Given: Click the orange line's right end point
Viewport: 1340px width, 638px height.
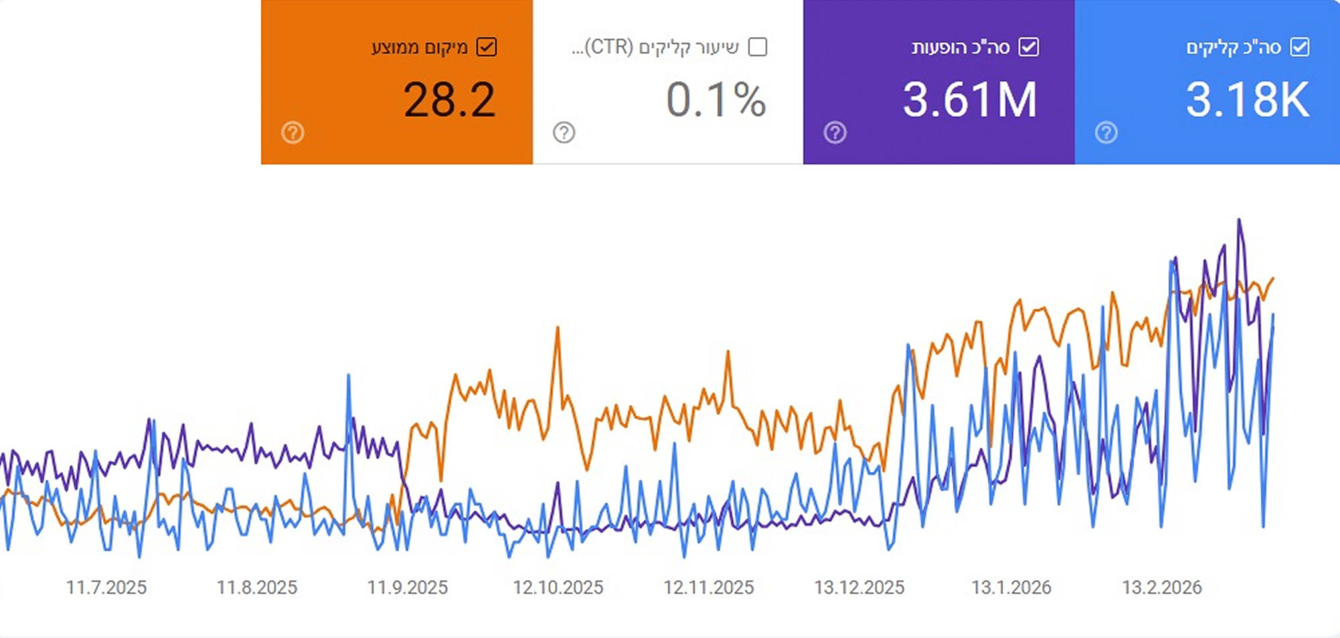Looking at the screenshot, I should click(x=1272, y=278).
